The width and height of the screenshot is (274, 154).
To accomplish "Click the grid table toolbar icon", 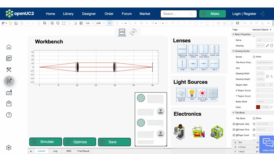I will [81, 23].
